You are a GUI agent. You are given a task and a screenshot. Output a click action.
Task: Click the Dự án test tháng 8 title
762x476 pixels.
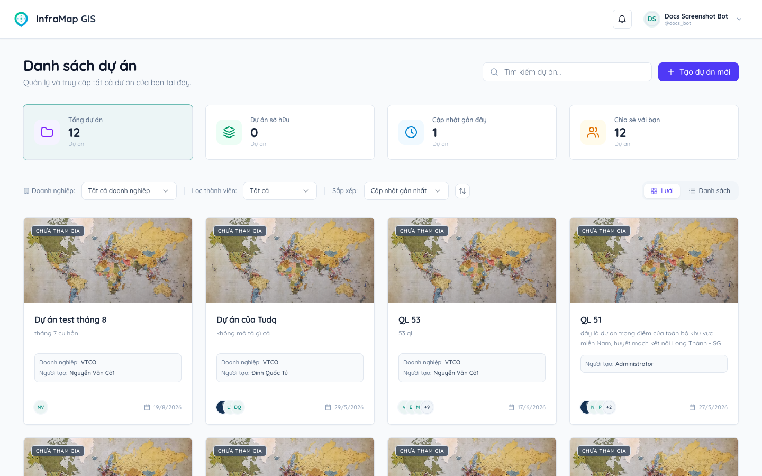point(70,320)
